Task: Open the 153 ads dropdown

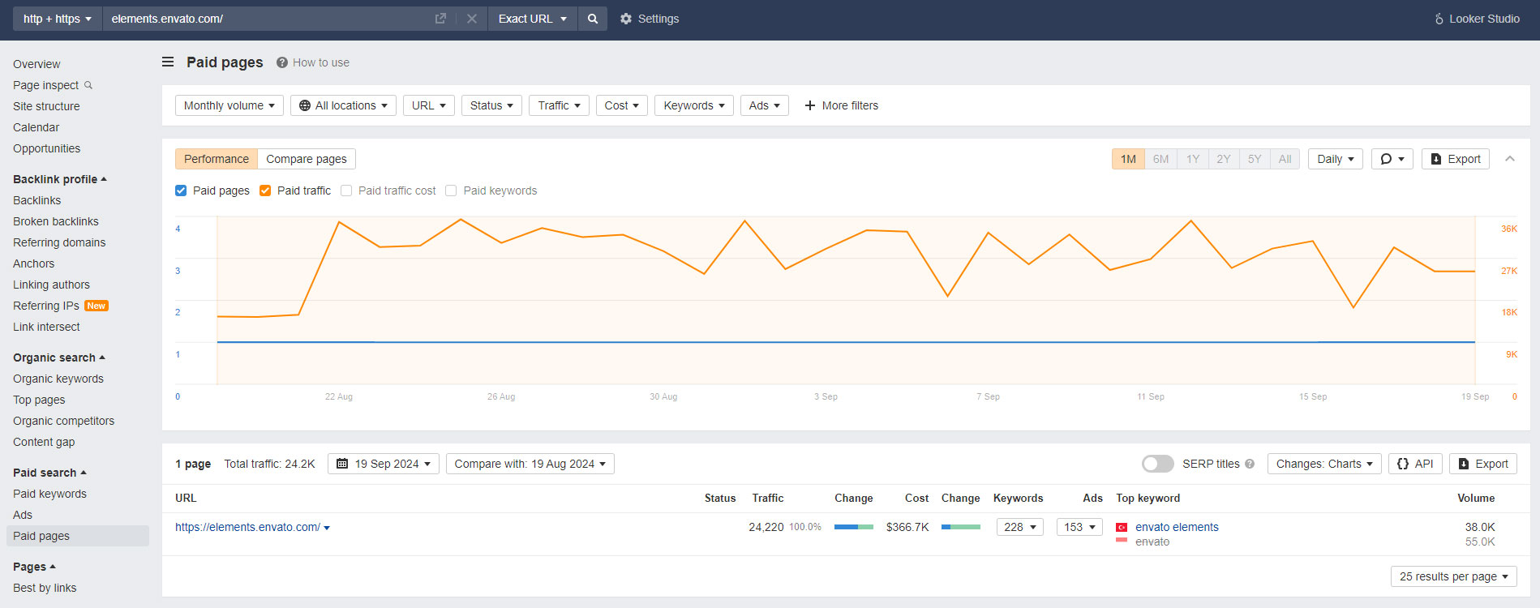Action: coord(1080,527)
